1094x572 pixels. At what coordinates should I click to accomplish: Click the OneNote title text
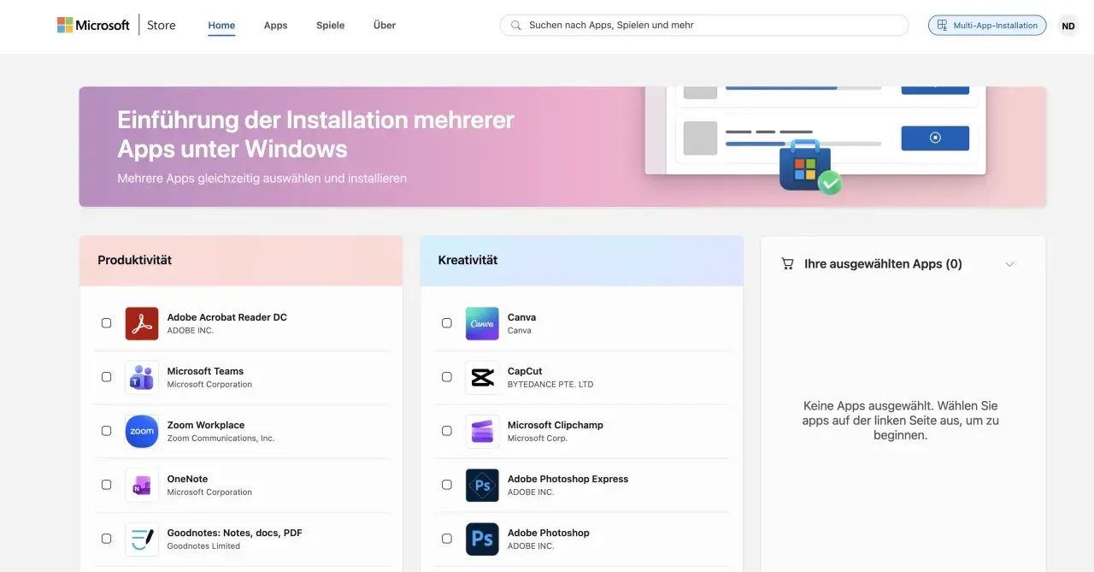click(x=187, y=479)
